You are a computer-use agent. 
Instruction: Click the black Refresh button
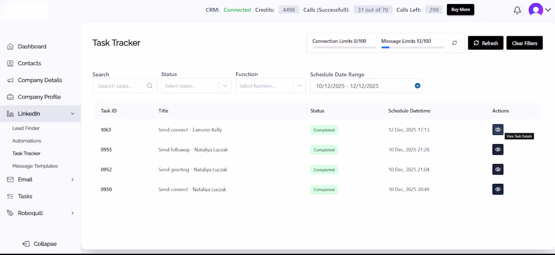[485, 43]
